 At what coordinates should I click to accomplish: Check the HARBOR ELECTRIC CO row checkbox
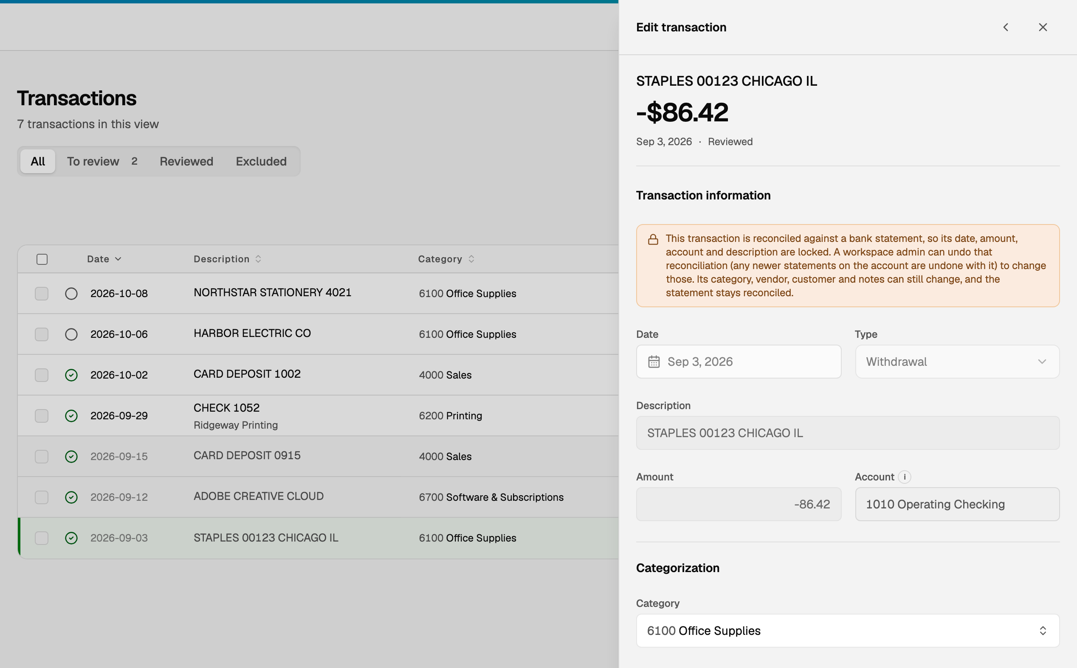point(42,334)
